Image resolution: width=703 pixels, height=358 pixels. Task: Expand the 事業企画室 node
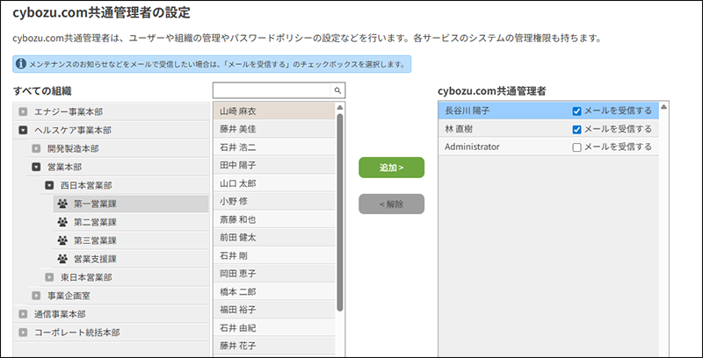point(36,296)
